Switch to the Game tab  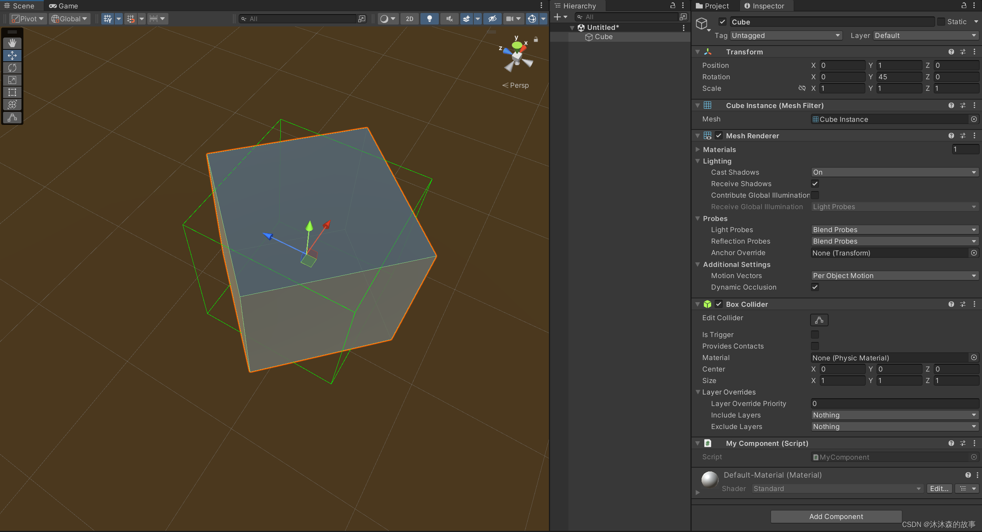click(x=64, y=6)
